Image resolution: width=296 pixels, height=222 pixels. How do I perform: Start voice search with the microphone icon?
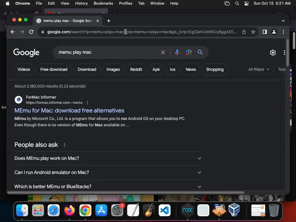177,52
